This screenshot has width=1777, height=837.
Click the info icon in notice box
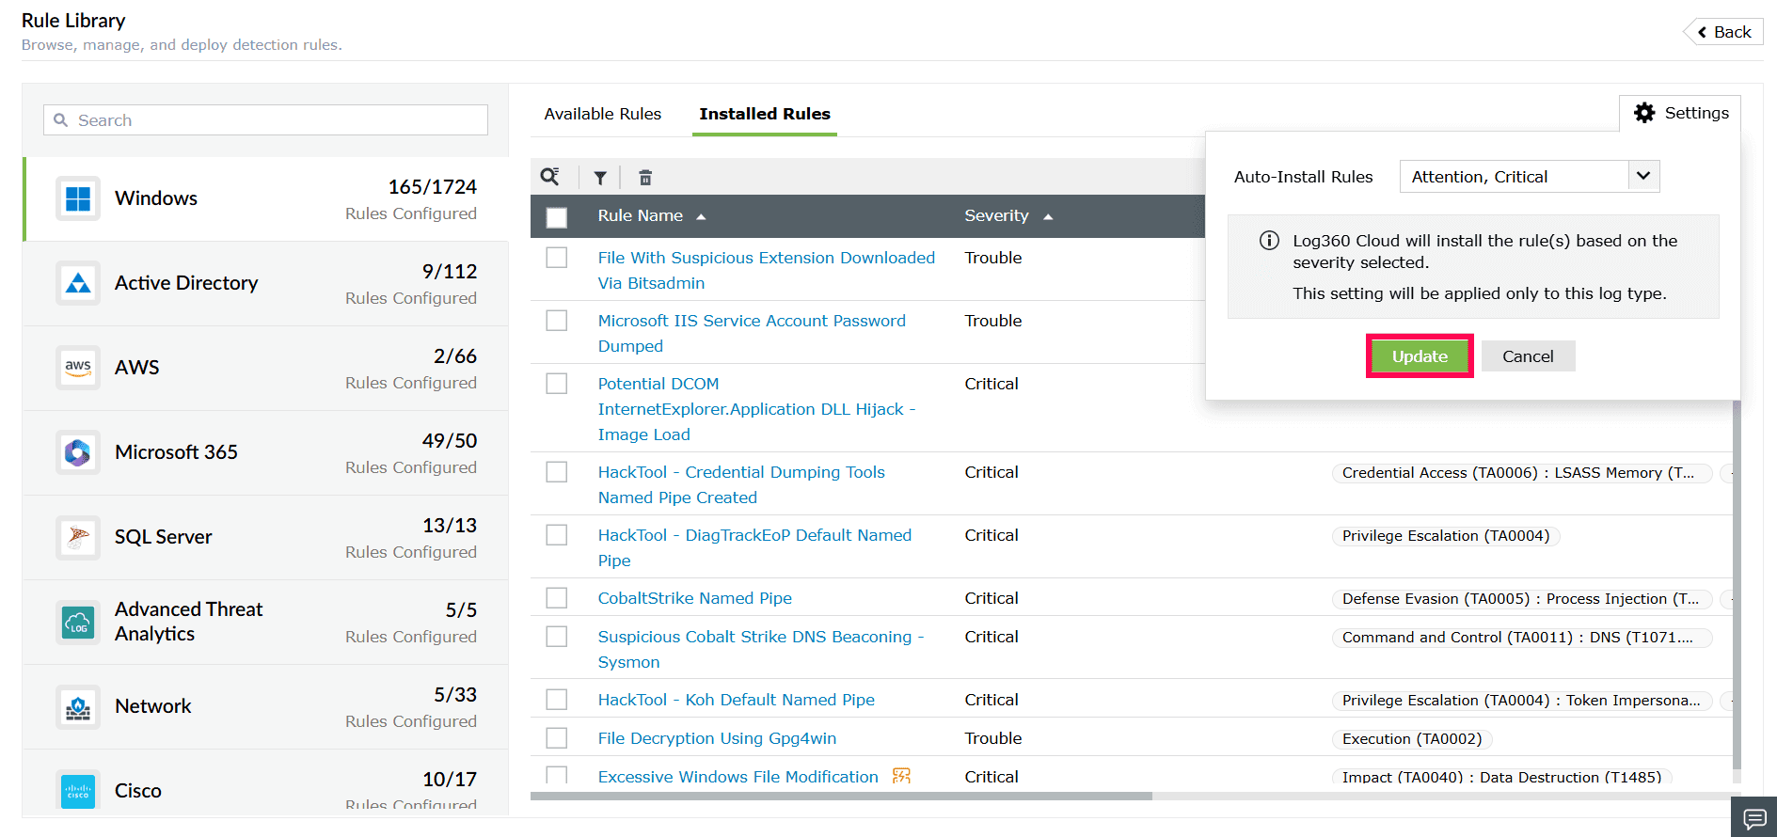pos(1269,241)
